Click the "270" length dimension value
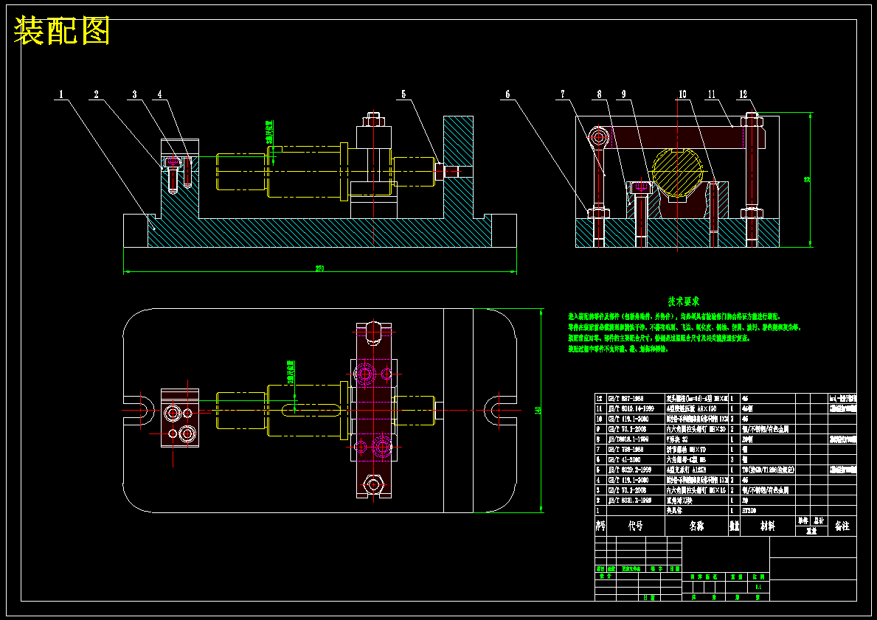Viewport: 877px width, 620px height. (x=319, y=269)
